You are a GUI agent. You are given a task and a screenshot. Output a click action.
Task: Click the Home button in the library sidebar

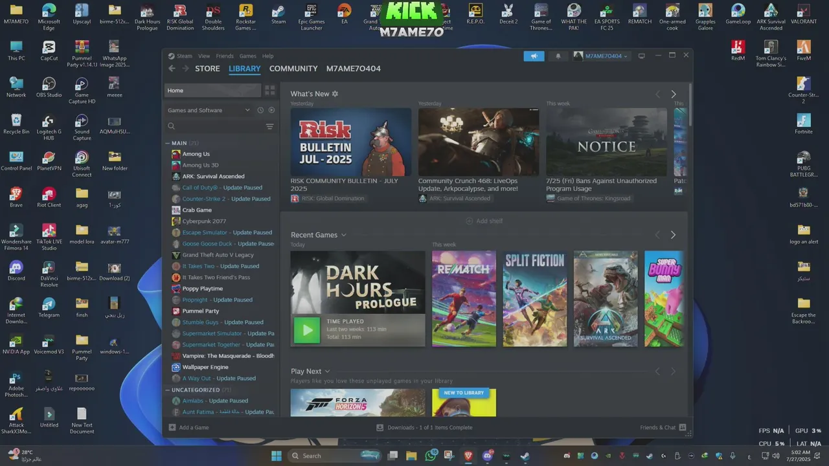pos(213,91)
